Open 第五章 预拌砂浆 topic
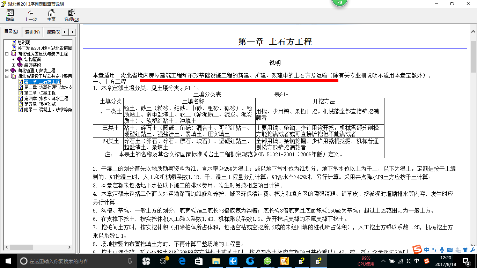The height and width of the screenshot is (268, 477). tap(40, 104)
